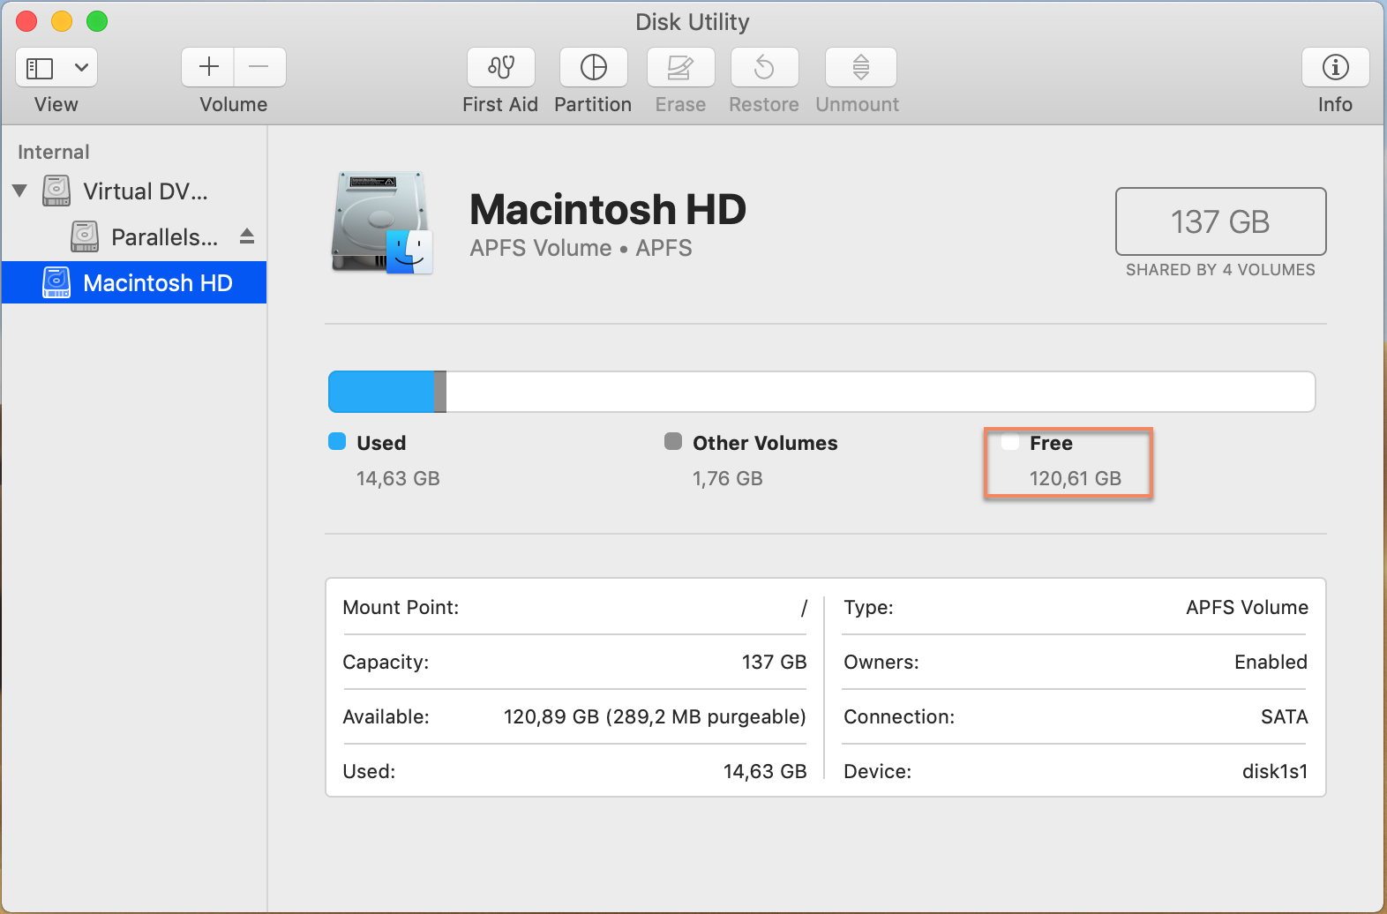
Task: Click the Owners Enabled value
Action: [1271, 663]
